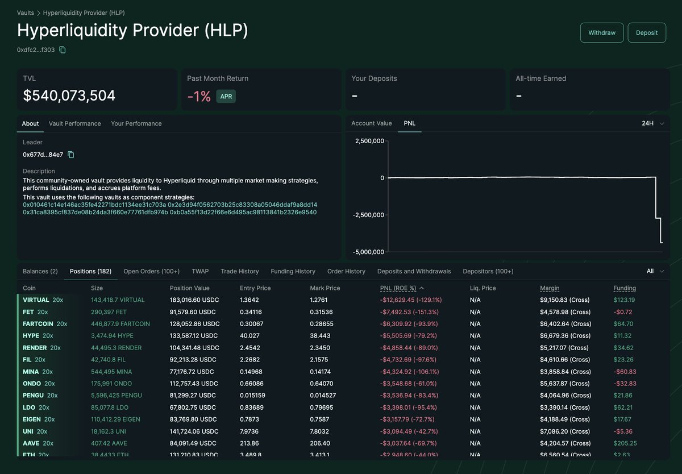The image size is (682, 474).
Task: Click the Vaults breadcrumb link
Action: 26,13
